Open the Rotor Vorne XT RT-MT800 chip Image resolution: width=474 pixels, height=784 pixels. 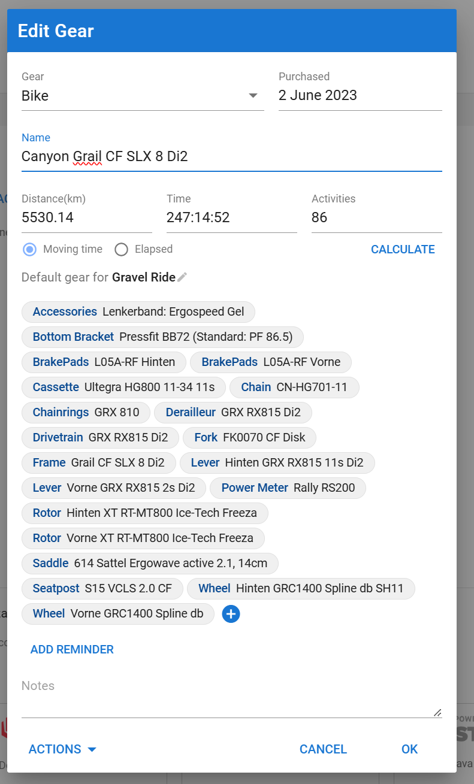[143, 538]
